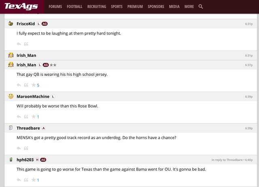The height and width of the screenshot is (187, 259).
Task: Click the TexAgs logo
Action: 21,6
